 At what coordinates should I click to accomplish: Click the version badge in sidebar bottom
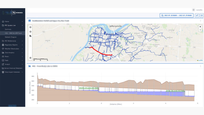(x=12, y=106)
